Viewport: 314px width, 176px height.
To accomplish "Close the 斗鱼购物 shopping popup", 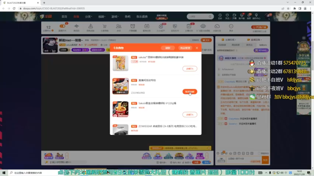I will click(x=197, y=48).
